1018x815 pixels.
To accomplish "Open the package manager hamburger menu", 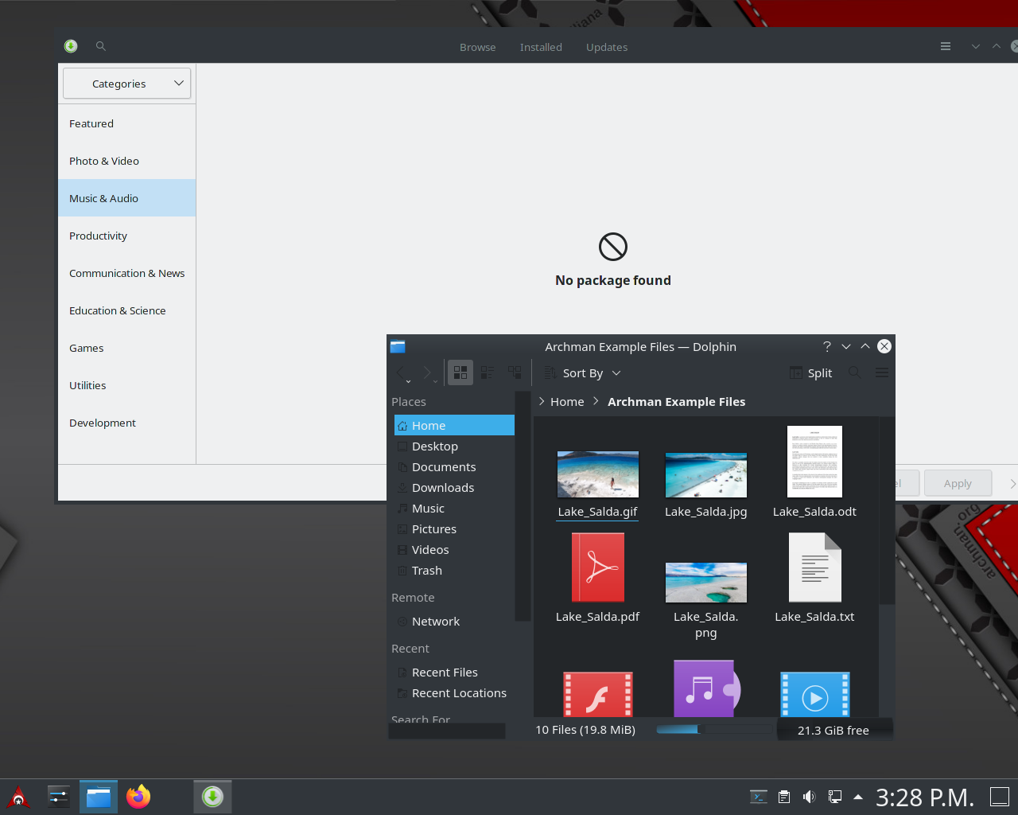I will (x=946, y=46).
